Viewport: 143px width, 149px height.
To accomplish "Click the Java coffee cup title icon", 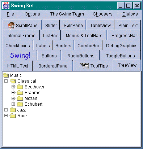I will coord(6,5).
